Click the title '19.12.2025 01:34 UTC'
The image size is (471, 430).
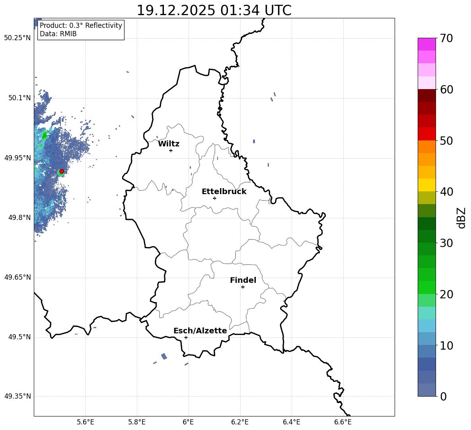click(214, 10)
